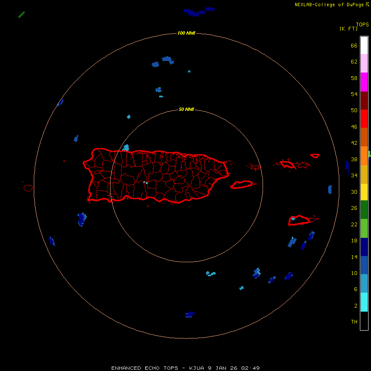Click the green echo streak in the top-left corner
This screenshot has width=371, height=371.
21,15
